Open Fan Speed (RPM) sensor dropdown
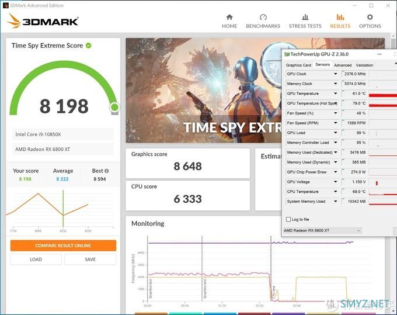 point(336,123)
